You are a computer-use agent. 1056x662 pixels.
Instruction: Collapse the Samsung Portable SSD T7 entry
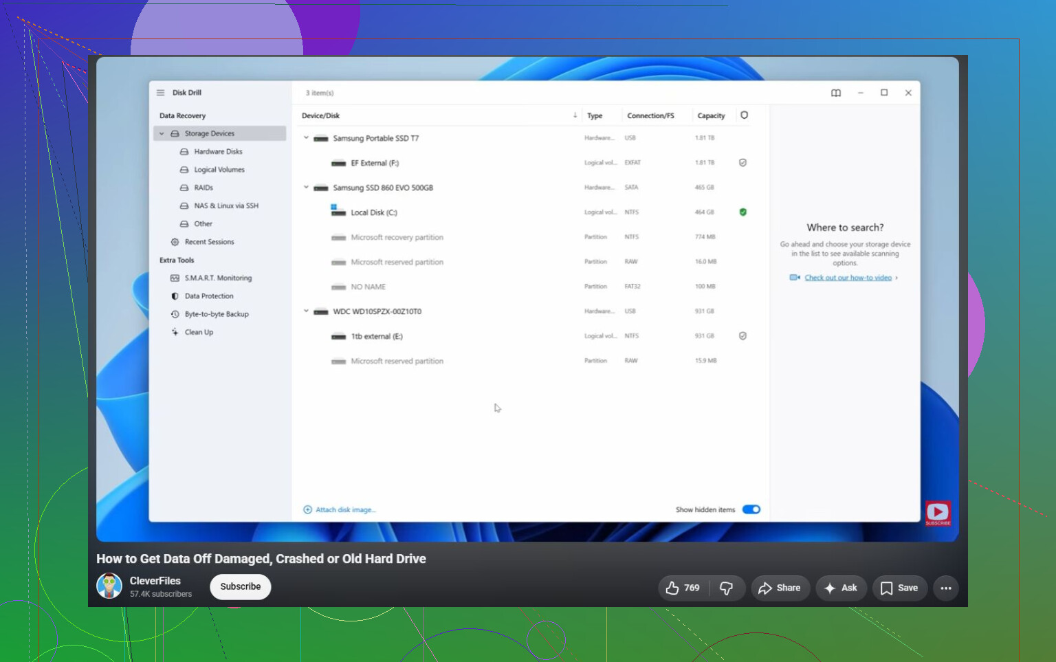pyautogui.click(x=307, y=137)
